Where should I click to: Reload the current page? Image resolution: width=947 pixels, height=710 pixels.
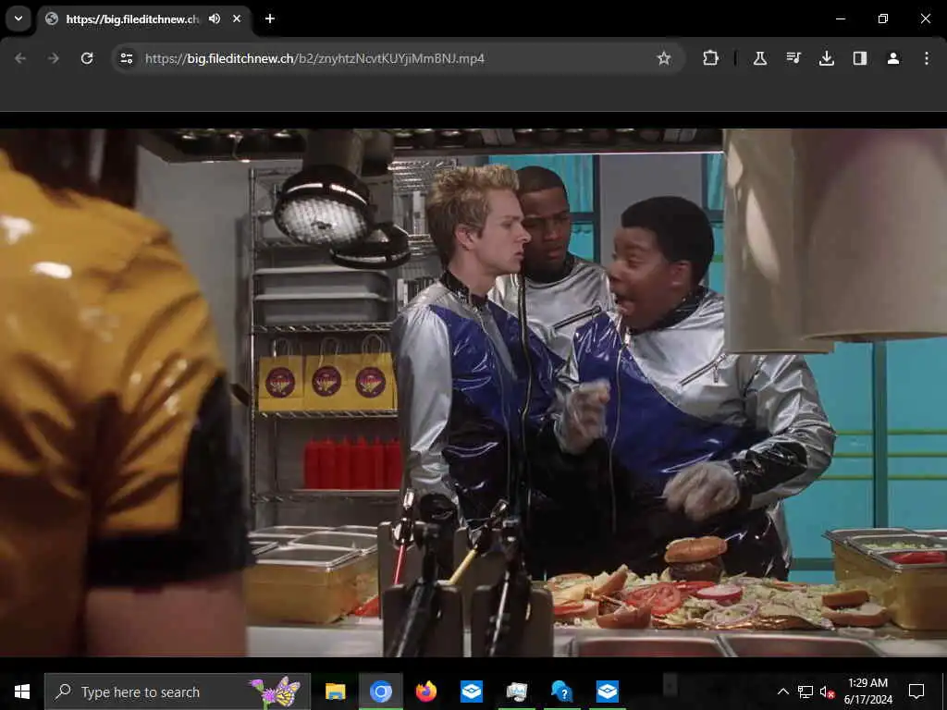pos(87,58)
